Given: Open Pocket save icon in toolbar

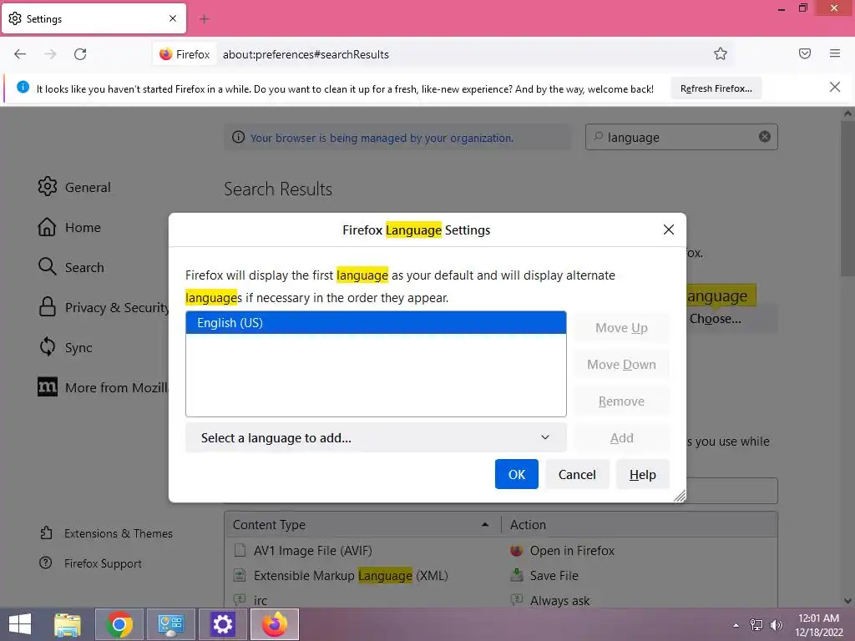Looking at the screenshot, I should pos(805,53).
